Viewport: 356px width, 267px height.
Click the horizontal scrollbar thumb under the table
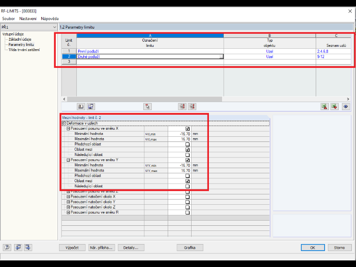(144, 99)
